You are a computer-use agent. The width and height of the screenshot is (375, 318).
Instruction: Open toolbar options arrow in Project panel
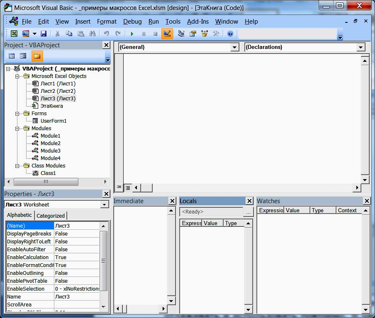[108, 59]
